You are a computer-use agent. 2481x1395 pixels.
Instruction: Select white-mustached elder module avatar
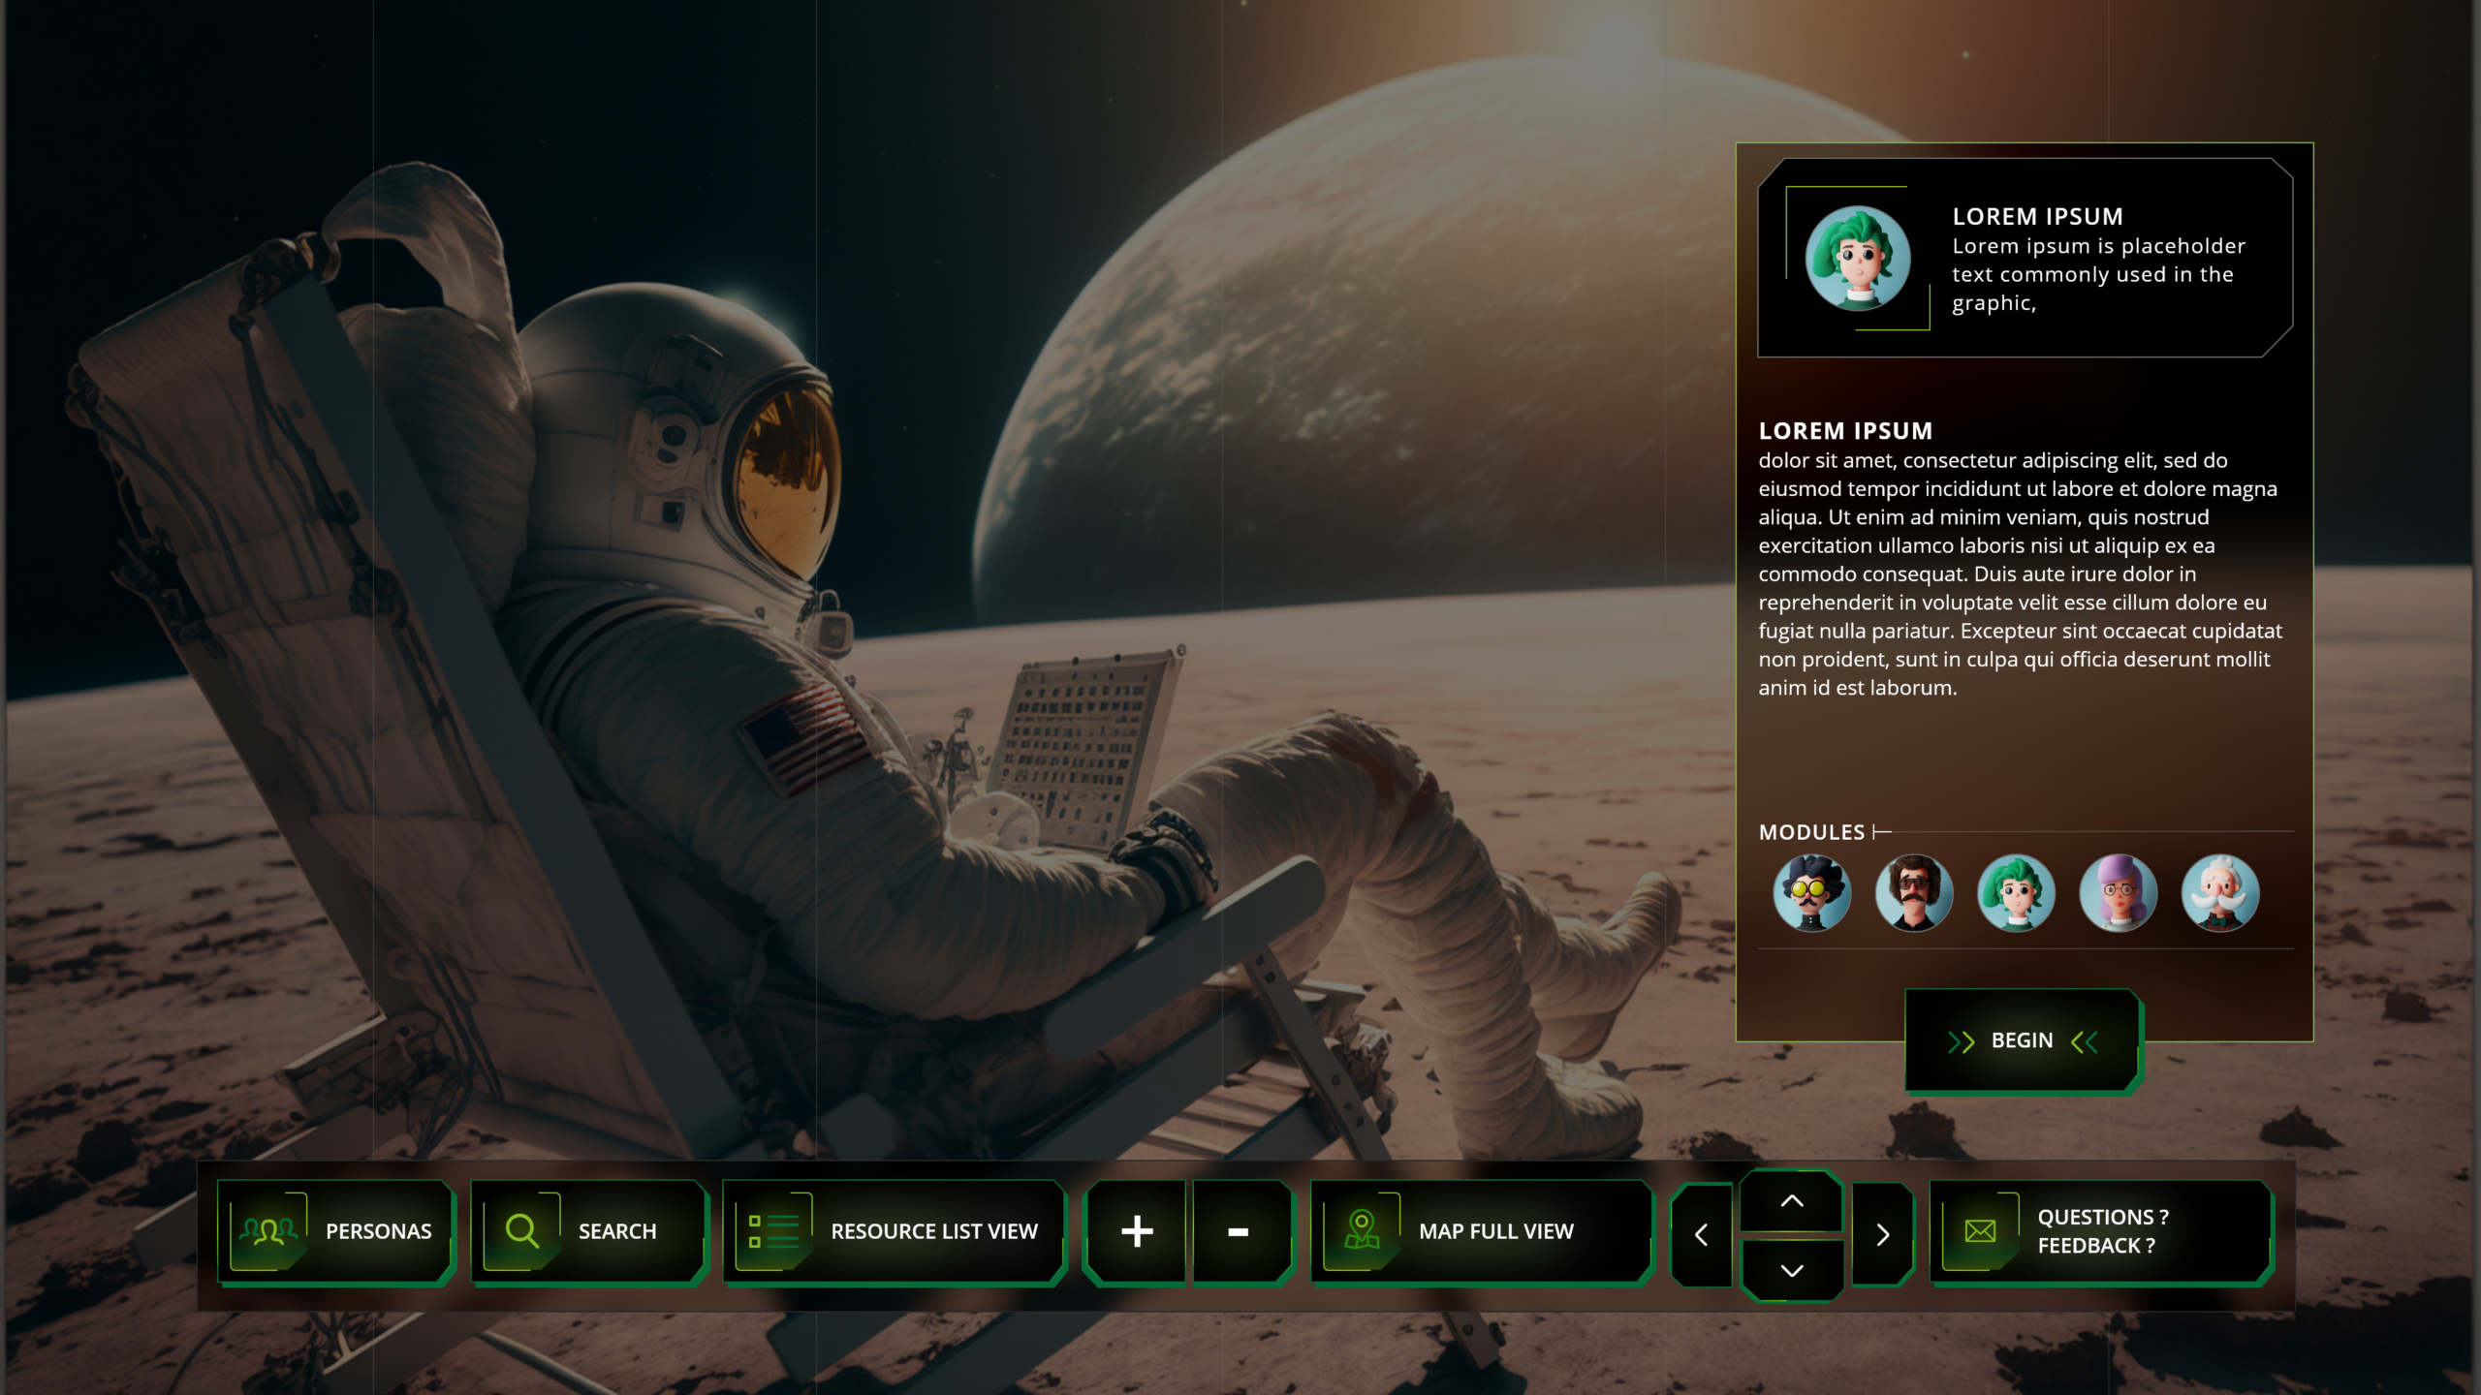click(2220, 893)
